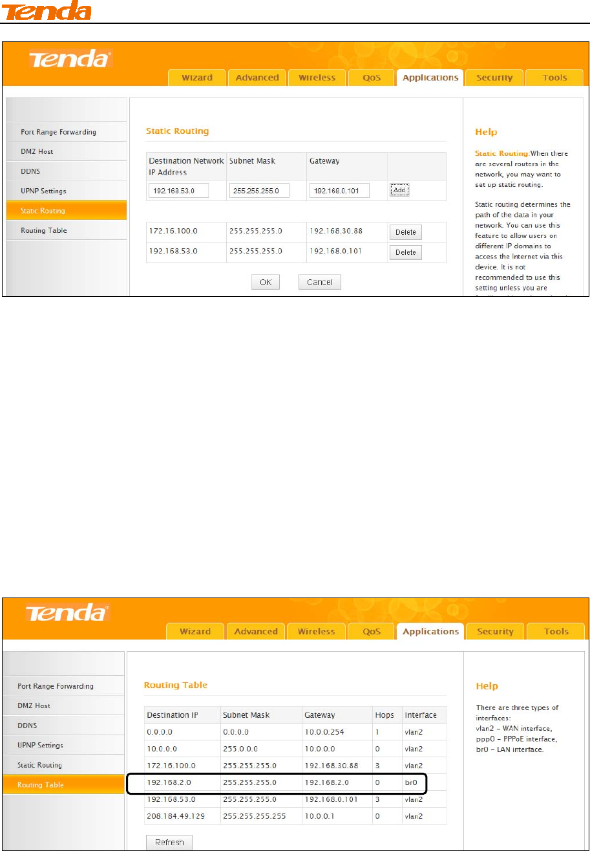The width and height of the screenshot is (590, 851).
Task: Select 172.16.100.0 cell in static route list
Action: click(x=172, y=232)
